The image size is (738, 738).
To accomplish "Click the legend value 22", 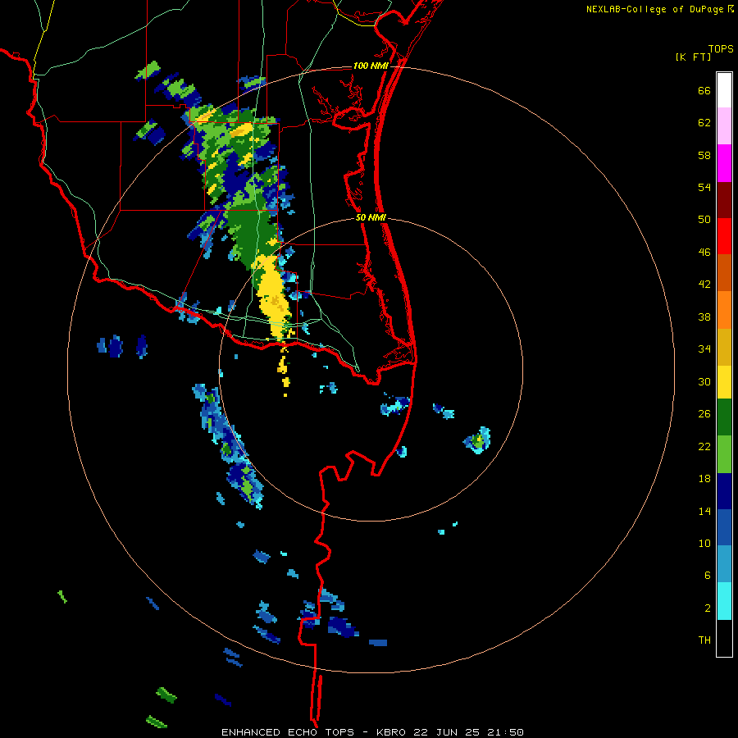I will pos(704,447).
